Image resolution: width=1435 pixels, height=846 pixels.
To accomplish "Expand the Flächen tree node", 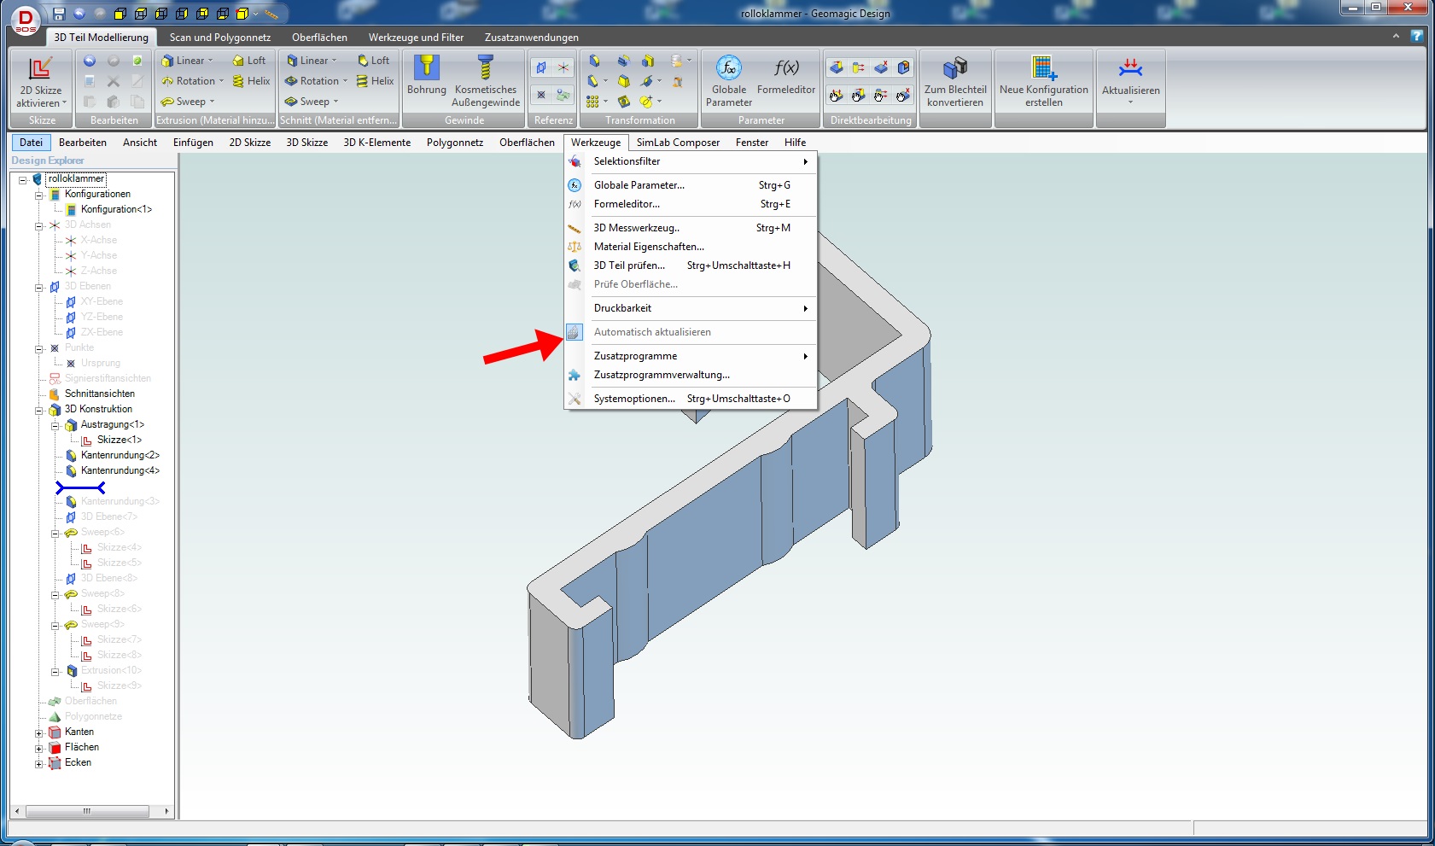I will (38, 749).
